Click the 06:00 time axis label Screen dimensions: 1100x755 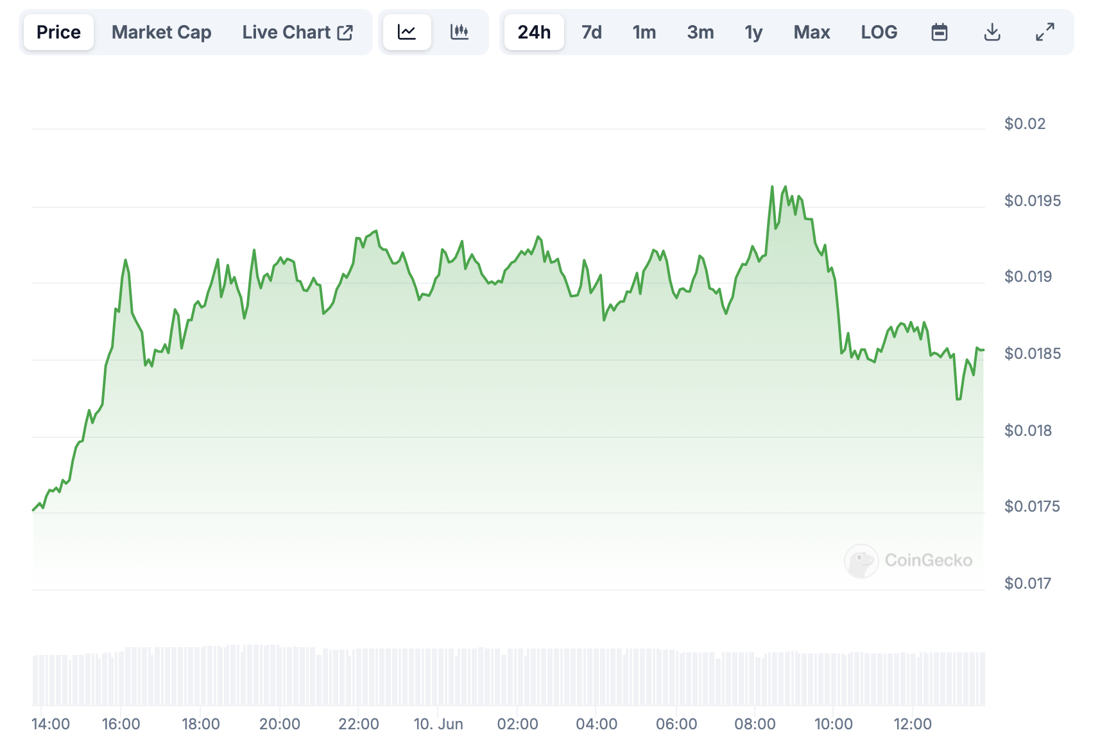tap(676, 724)
